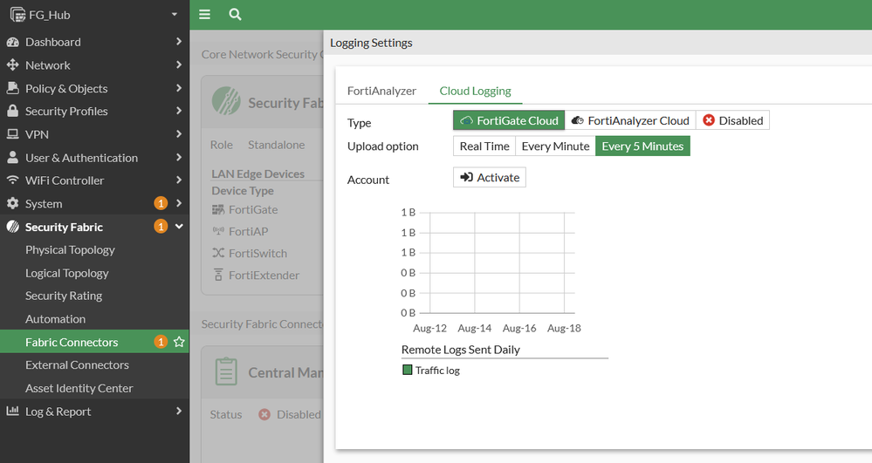Favorite Fabric Connectors using the star icon
The height and width of the screenshot is (463, 872).
tap(179, 342)
